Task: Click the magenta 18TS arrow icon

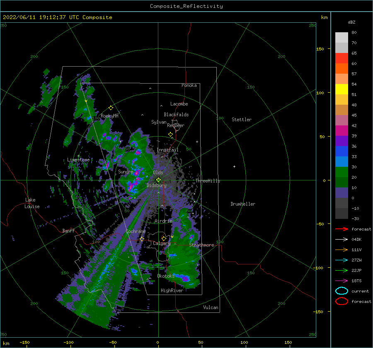Action: (x=342, y=281)
